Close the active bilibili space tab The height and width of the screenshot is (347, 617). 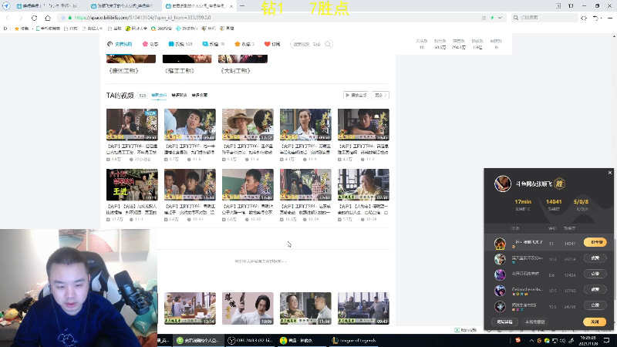click(x=231, y=6)
